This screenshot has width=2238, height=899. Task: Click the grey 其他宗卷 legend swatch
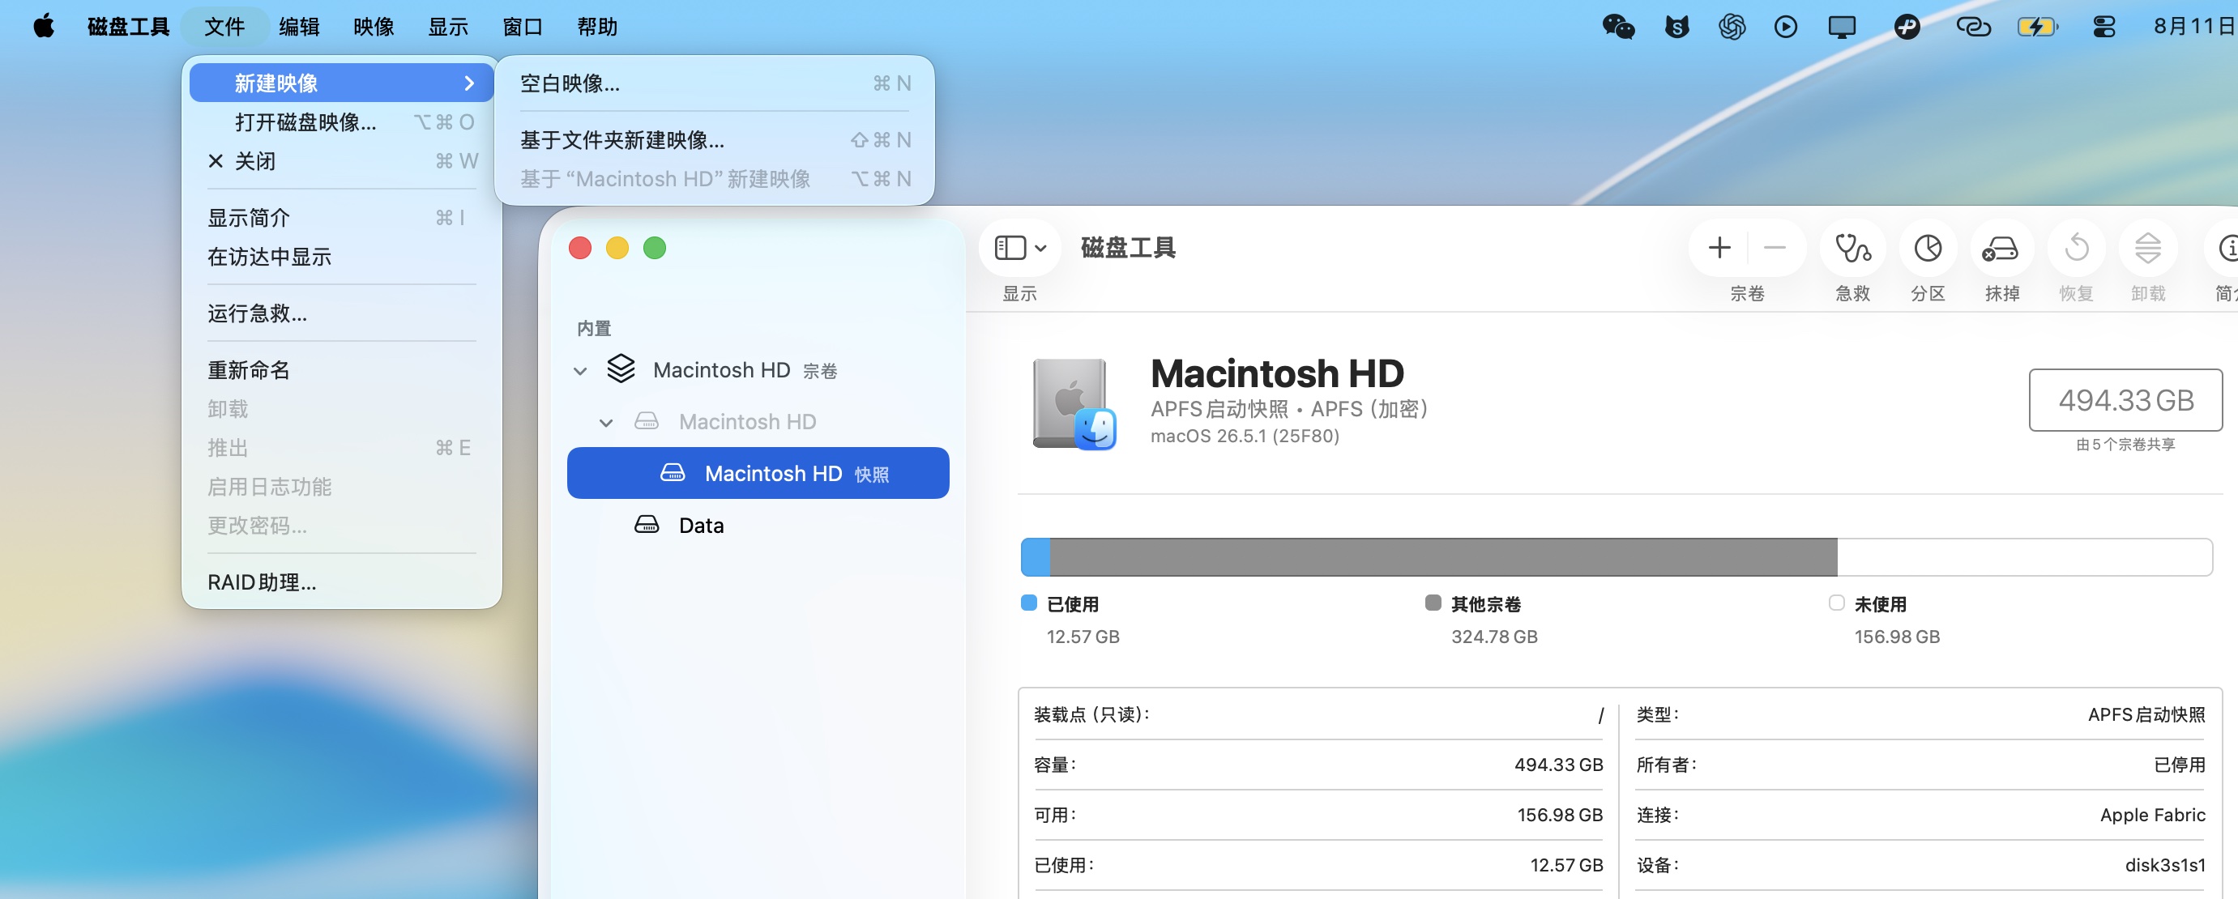click(1433, 603)
